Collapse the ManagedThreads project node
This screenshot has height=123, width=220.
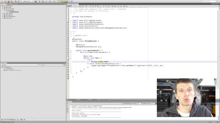click(x=1, y=6)
